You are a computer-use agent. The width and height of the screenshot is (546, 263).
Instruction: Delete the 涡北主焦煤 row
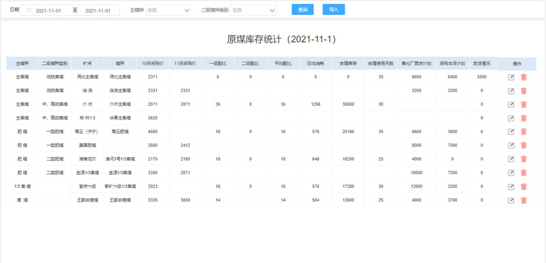pyautogui.click(x=523, y=77)
